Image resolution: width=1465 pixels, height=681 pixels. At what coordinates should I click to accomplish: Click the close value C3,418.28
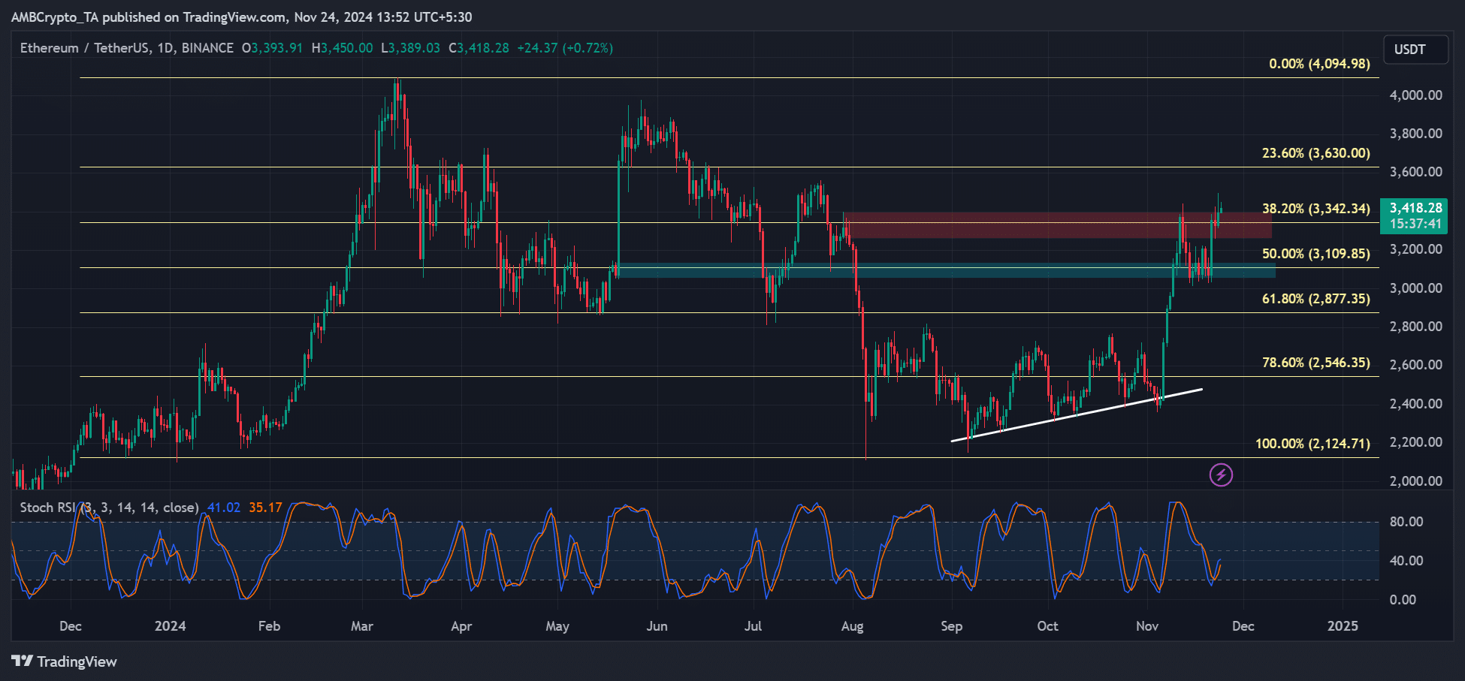[x=479, y=48]
